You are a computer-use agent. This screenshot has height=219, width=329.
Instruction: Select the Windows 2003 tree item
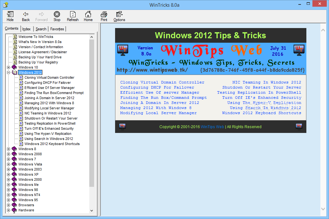[30, 169]
